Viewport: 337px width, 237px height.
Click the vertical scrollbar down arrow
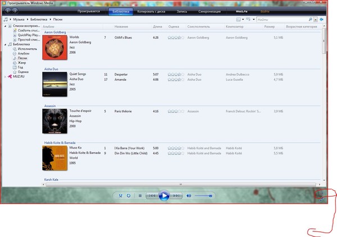pos(324,180)
